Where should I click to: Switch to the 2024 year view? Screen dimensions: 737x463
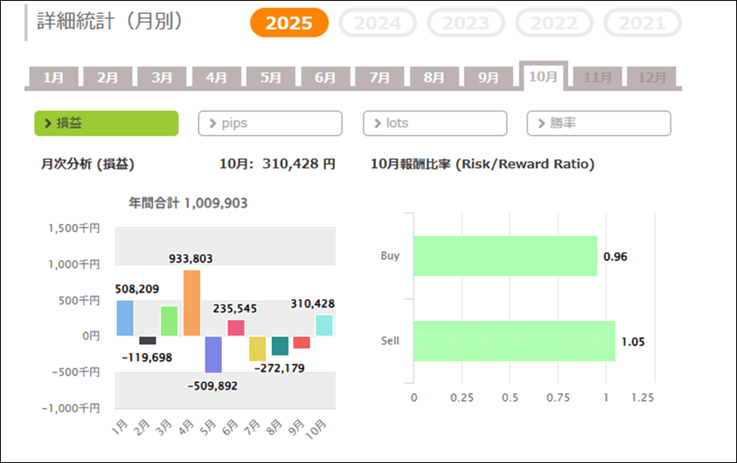click(x=378, y=23)
